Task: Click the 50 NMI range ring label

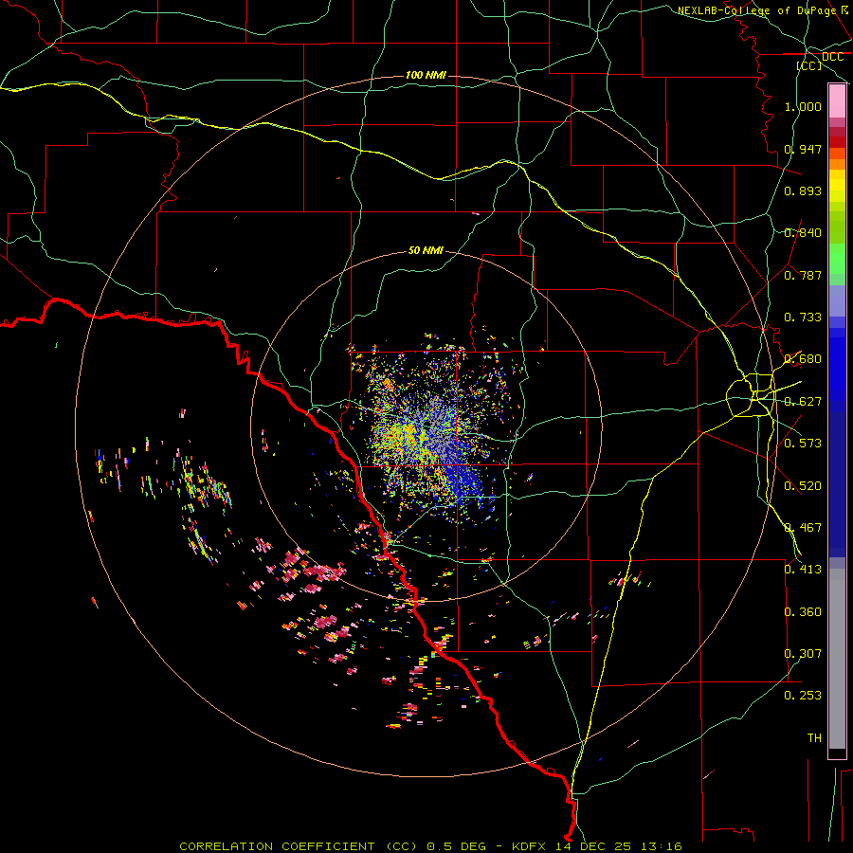Action: 426,250
